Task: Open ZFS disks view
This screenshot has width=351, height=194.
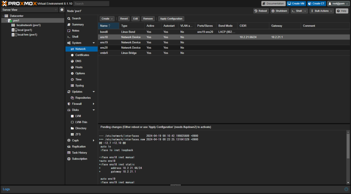Action: (81, 135)
